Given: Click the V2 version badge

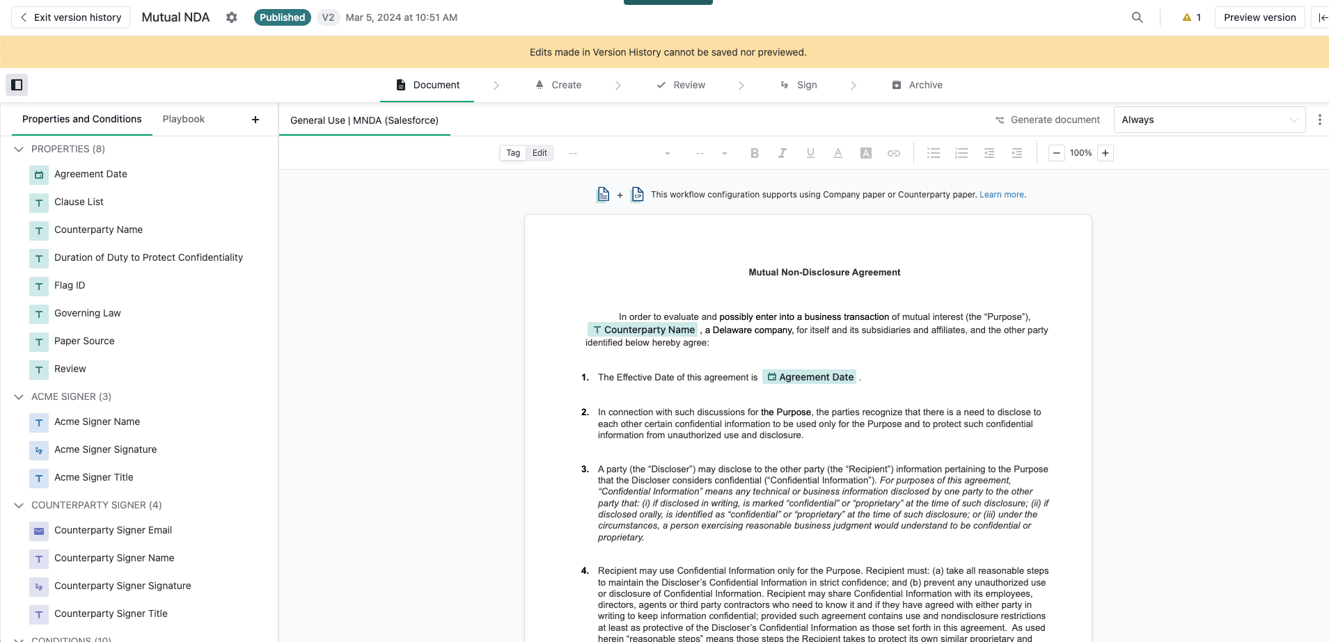Looking at the screenshot, I should pyautogui.click(x=328, y=17).
